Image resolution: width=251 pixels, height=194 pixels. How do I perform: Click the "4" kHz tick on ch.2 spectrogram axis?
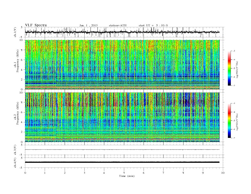(x=22, y=122)
